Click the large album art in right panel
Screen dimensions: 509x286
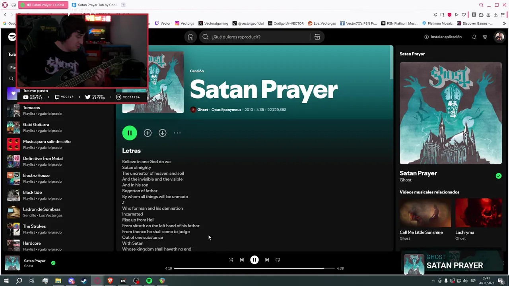tap(451, 113)
